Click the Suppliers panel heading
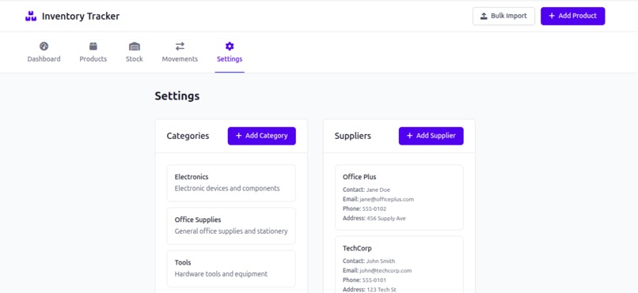The height and width of the screenshot is (293, 638). [x=353, y=136]
